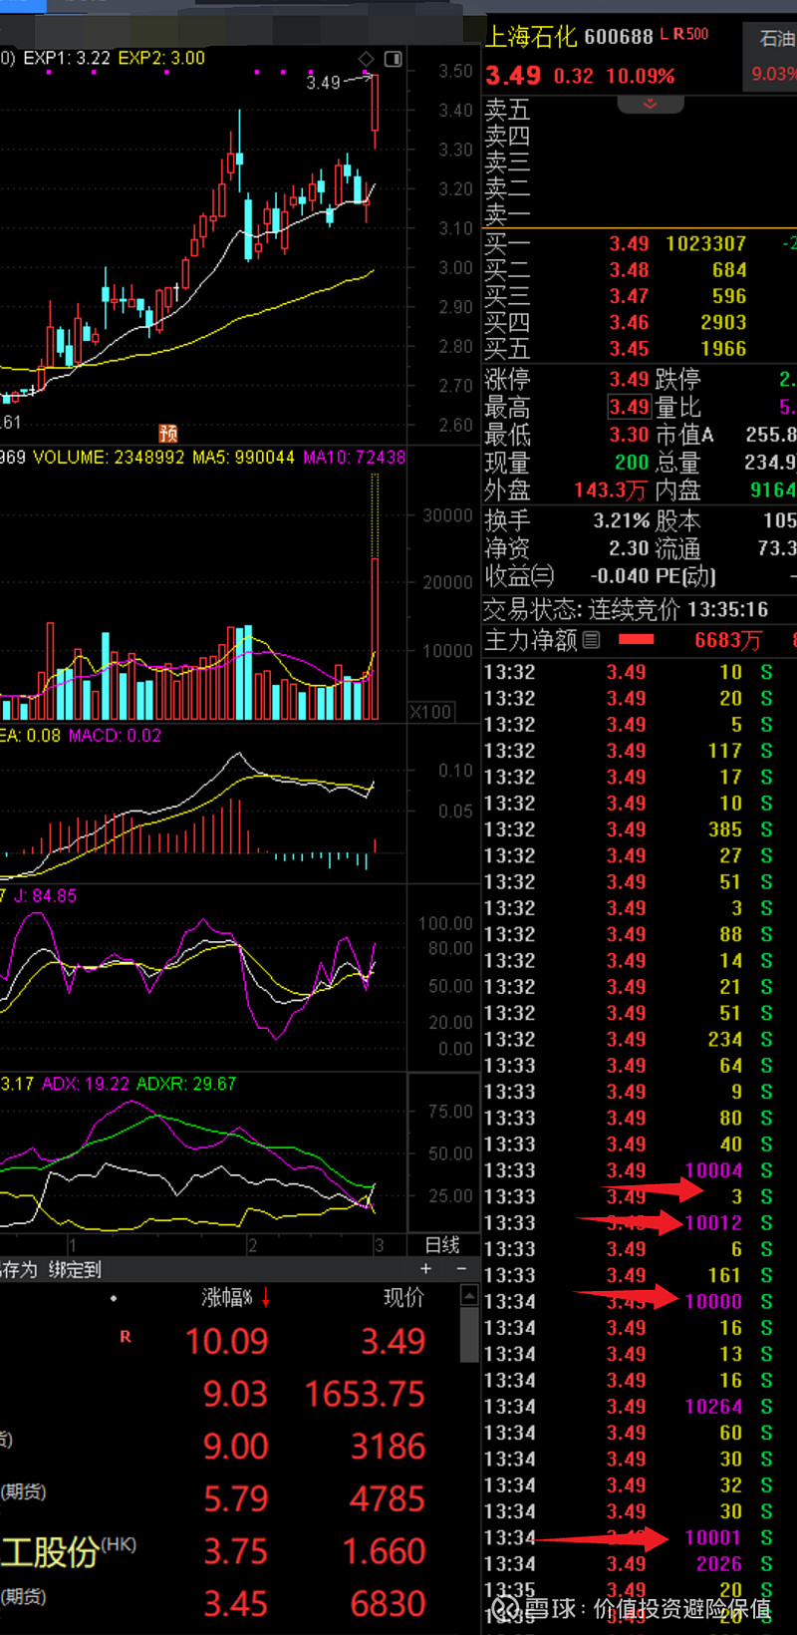
Task: Click the 换手 turnover value 3.21%
Action: click(x=621, y=520)
